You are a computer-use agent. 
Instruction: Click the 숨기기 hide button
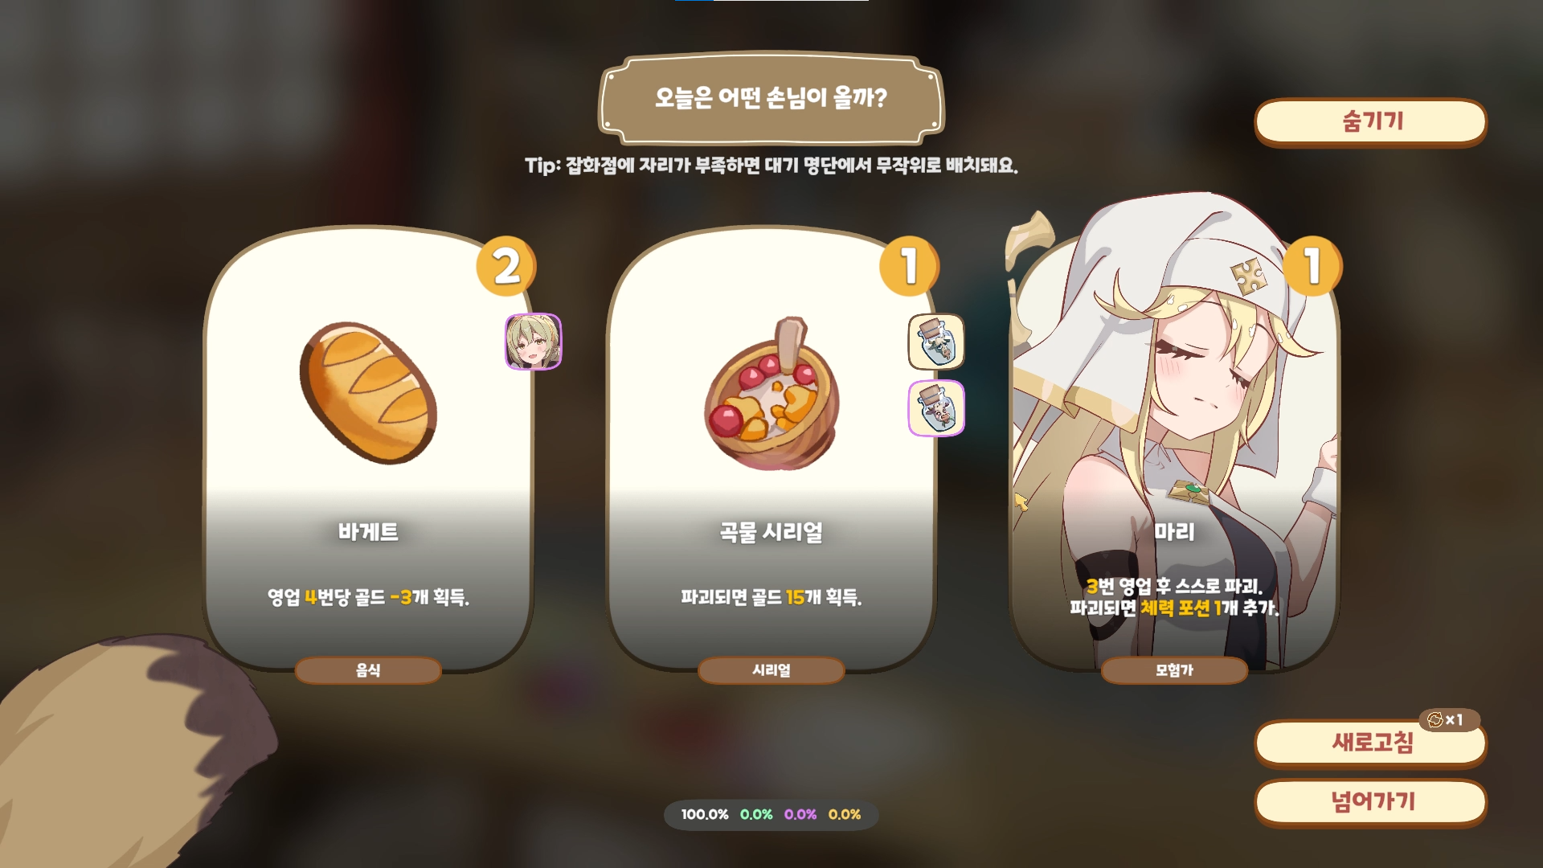pyautogui.click(x=1371, y=122)
